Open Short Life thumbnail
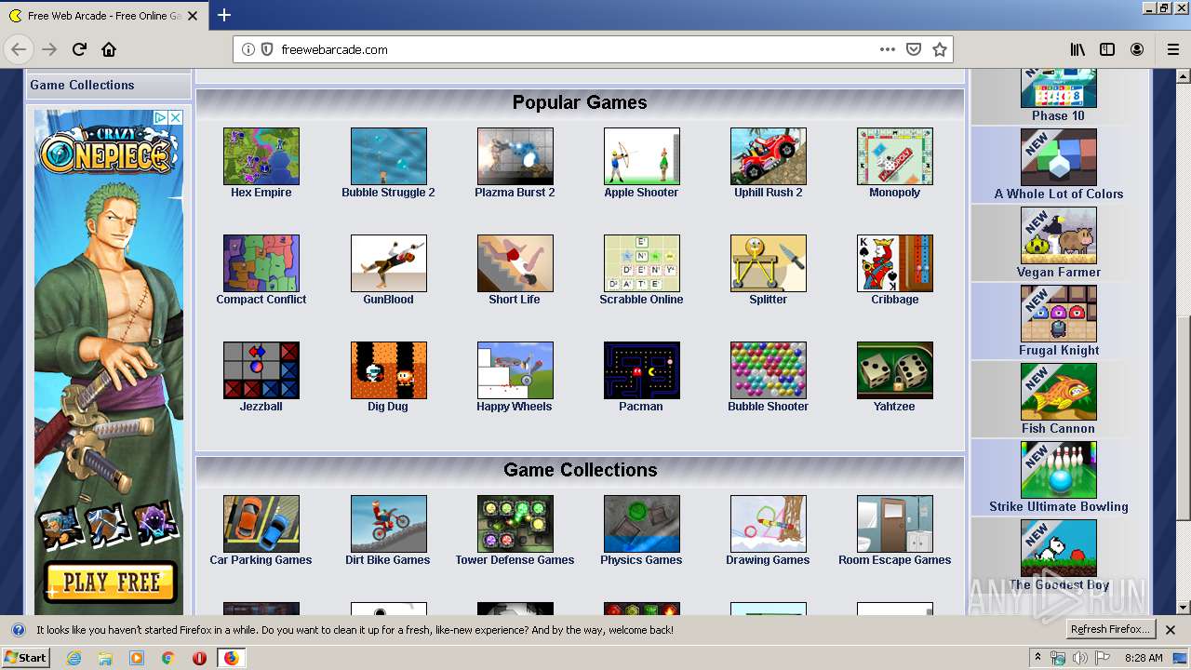Image resolution: width=1191 pixels, height=670 pixels. 515,263
